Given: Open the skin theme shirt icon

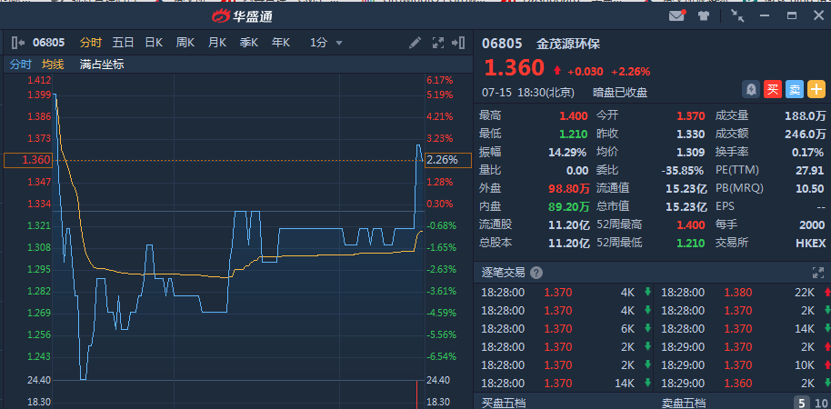Looking at the screenshot, I should point(704,15).
